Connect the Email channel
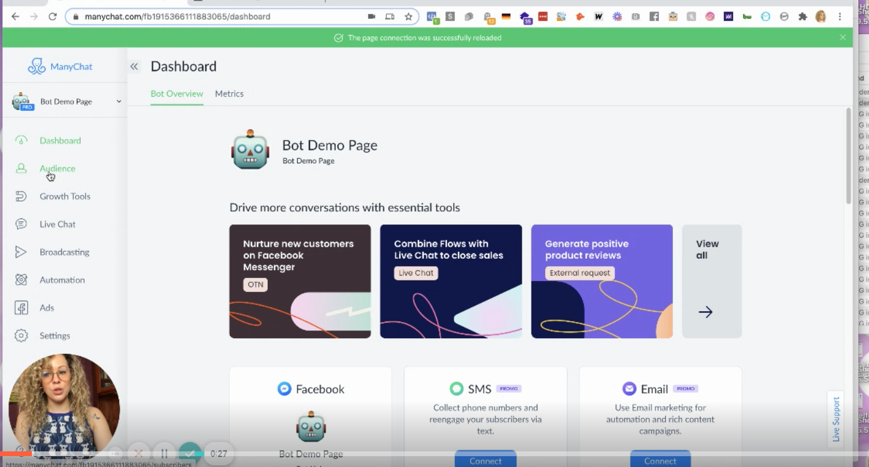 [660, 459]
